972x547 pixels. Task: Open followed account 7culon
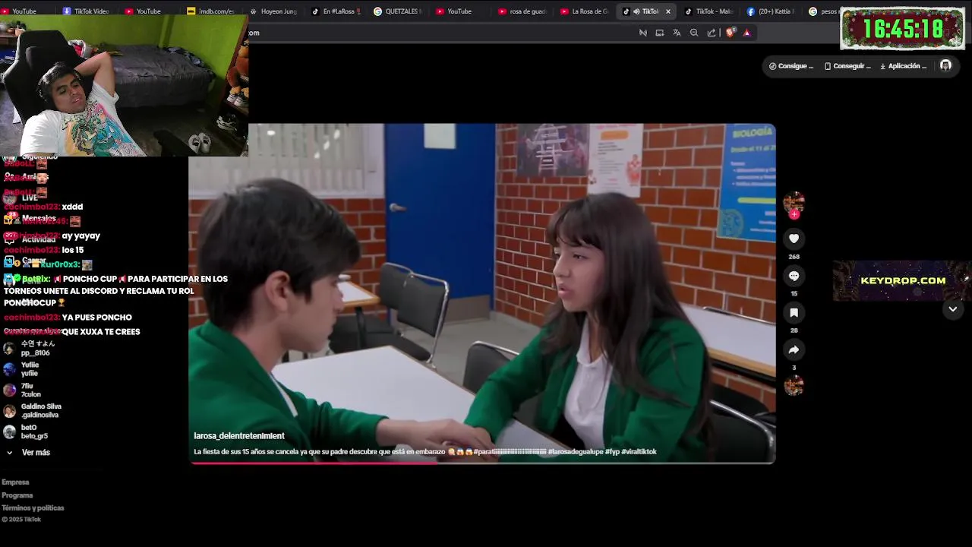(22, 390)
